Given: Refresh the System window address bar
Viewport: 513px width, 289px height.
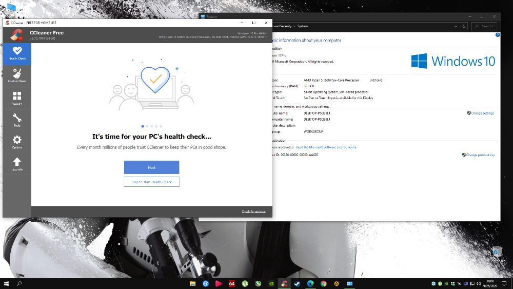Looking at the screenshot, I should point(464,26).
